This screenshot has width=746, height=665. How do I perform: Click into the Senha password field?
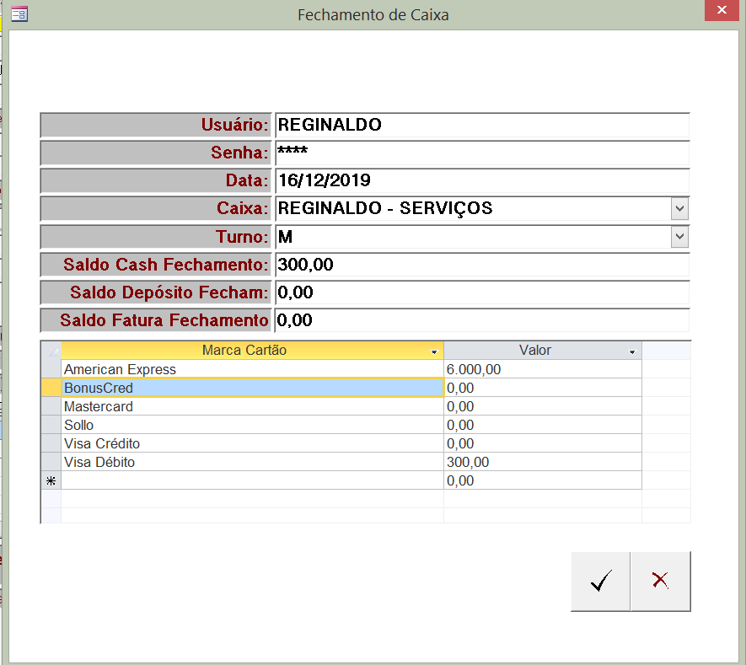coord(480,153)
